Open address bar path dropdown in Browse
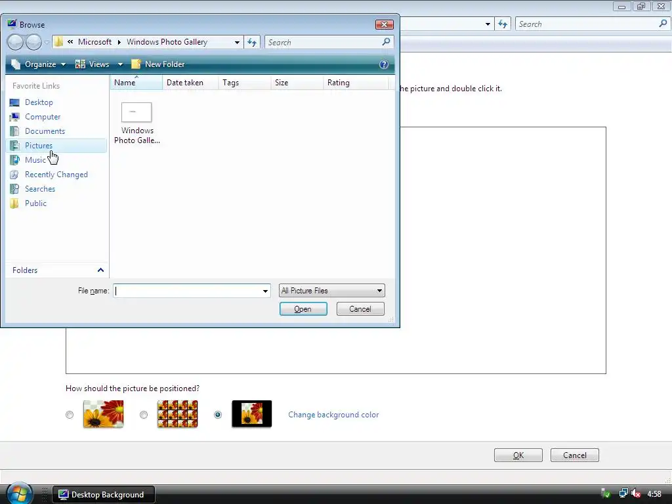The width and height of the screenshot is (672, 504). (237, 42)
